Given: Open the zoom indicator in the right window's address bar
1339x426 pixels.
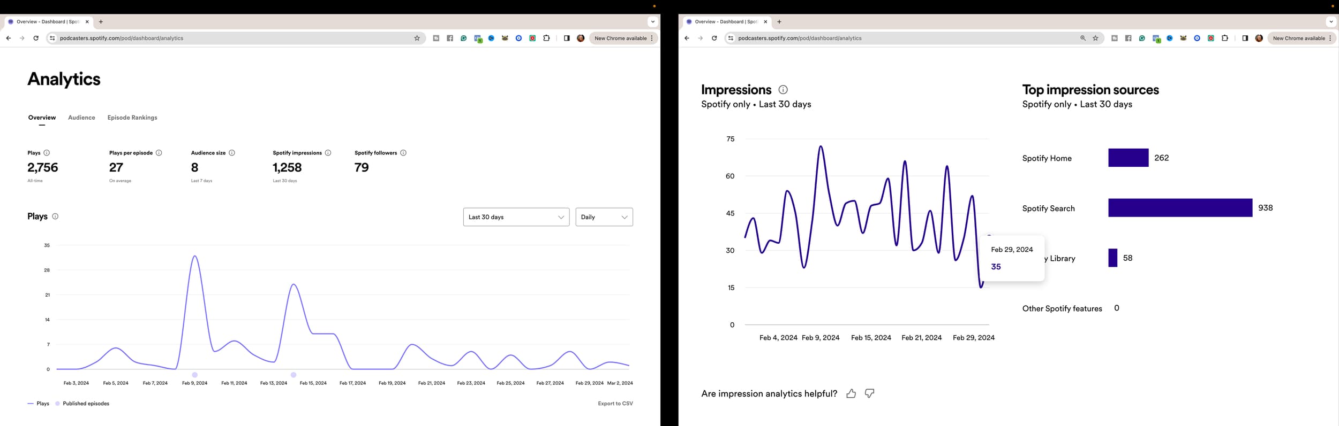Looking at the screenshot, I should pyautogui.click(x=1083, y=38).
